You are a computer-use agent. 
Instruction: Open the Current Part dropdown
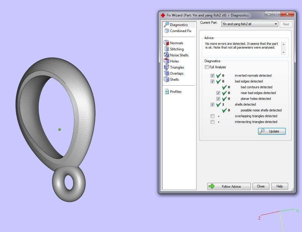(x=250, y=24)
